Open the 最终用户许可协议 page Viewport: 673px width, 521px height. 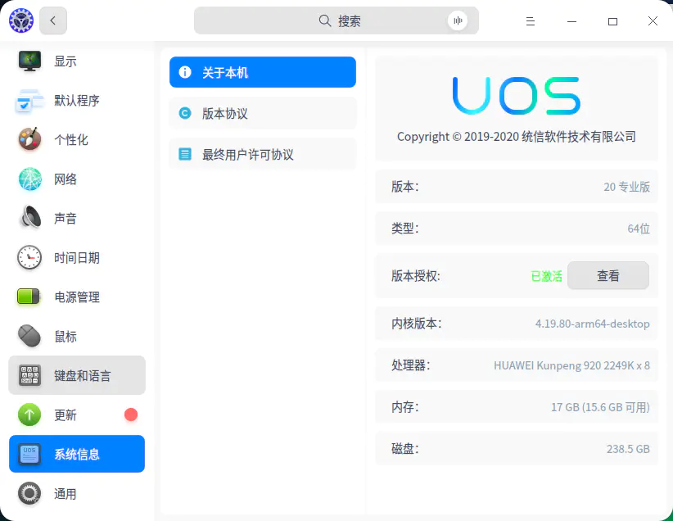(263, 154)
